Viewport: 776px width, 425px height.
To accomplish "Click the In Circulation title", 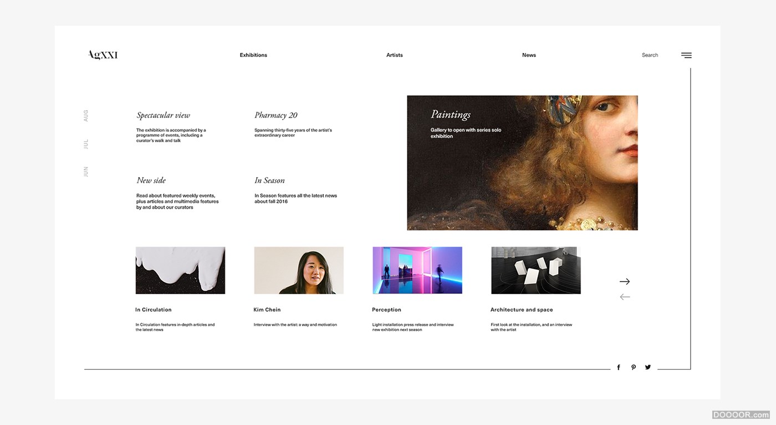I will [154, 310].
